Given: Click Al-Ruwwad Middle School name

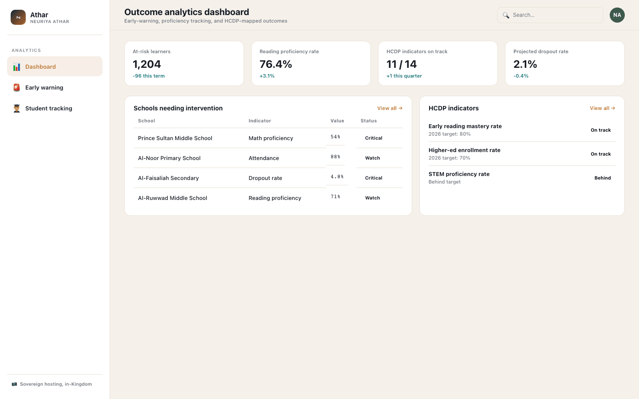Looking at the screenshot, I should (x=173, y=198).
